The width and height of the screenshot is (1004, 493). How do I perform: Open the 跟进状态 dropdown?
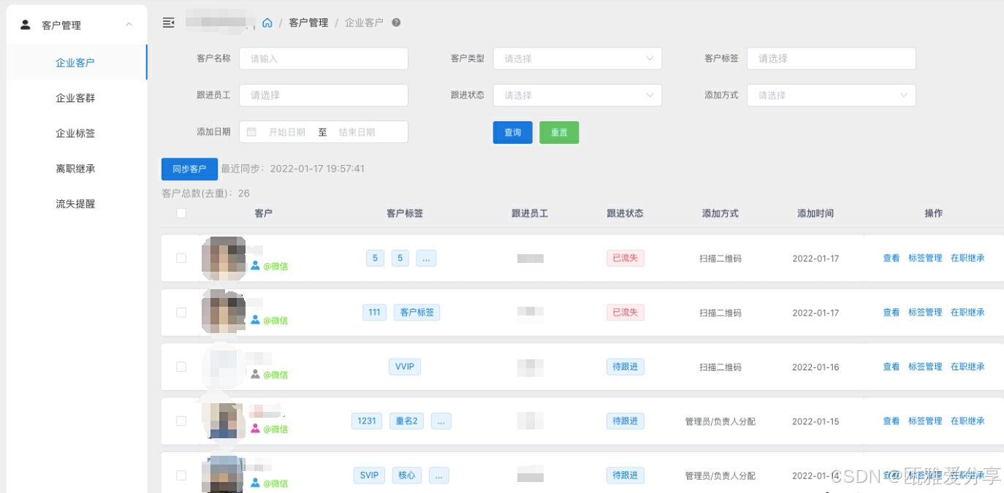[577, 95]
